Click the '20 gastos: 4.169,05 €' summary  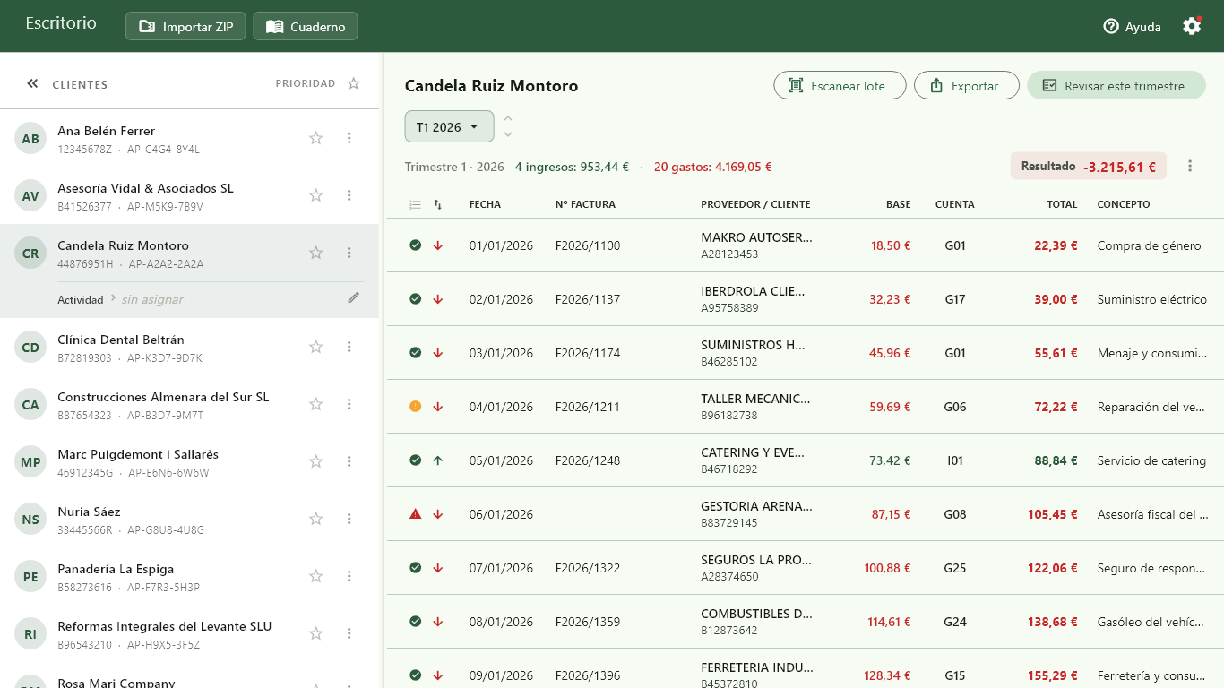coord(712,167)
